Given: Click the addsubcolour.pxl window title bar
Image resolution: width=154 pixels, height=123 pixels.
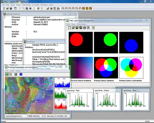Looking at the screenshot, I should click(x=40, y=14).
